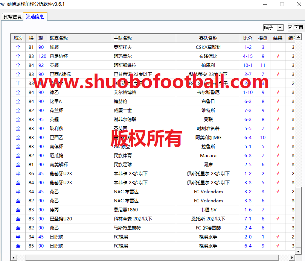Click the 客队名称 column header

(x=208, y=38)
